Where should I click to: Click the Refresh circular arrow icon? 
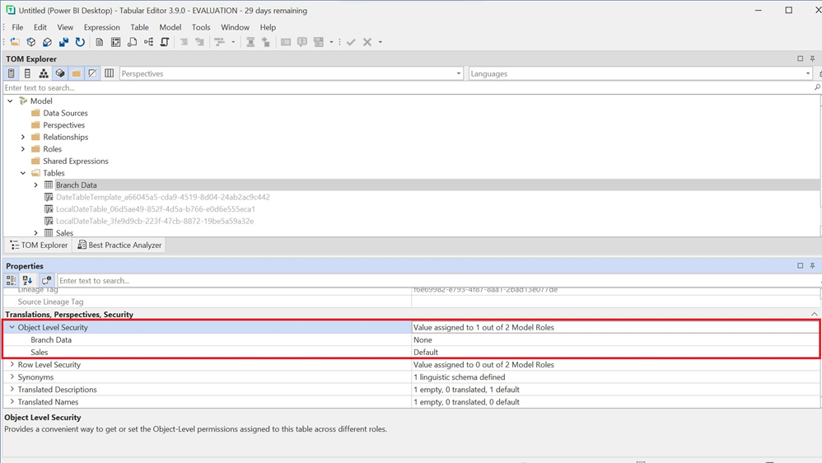[80, 42]
